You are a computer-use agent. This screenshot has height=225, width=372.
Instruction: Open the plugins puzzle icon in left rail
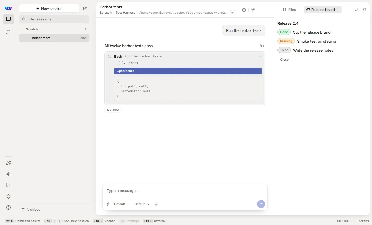tap(9, 163)
